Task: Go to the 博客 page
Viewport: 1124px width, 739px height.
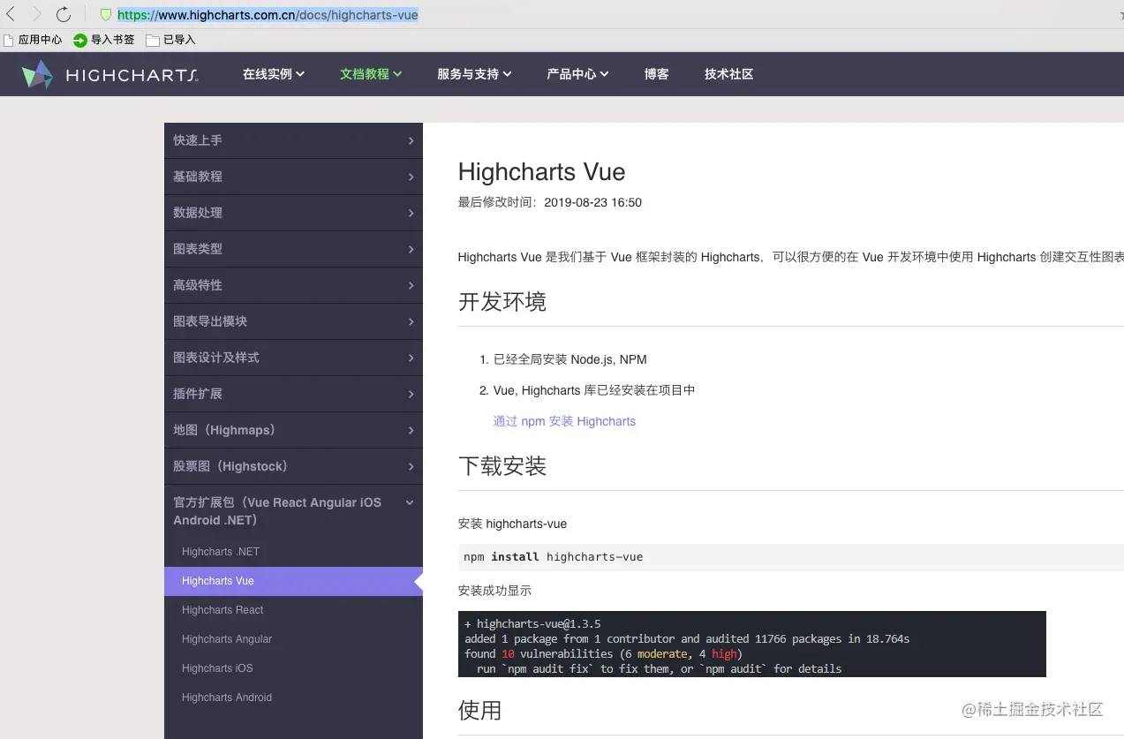Action: click(656, 74)
